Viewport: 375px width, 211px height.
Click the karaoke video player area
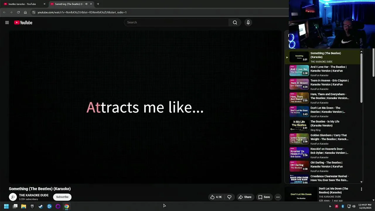tap(145, 107)
